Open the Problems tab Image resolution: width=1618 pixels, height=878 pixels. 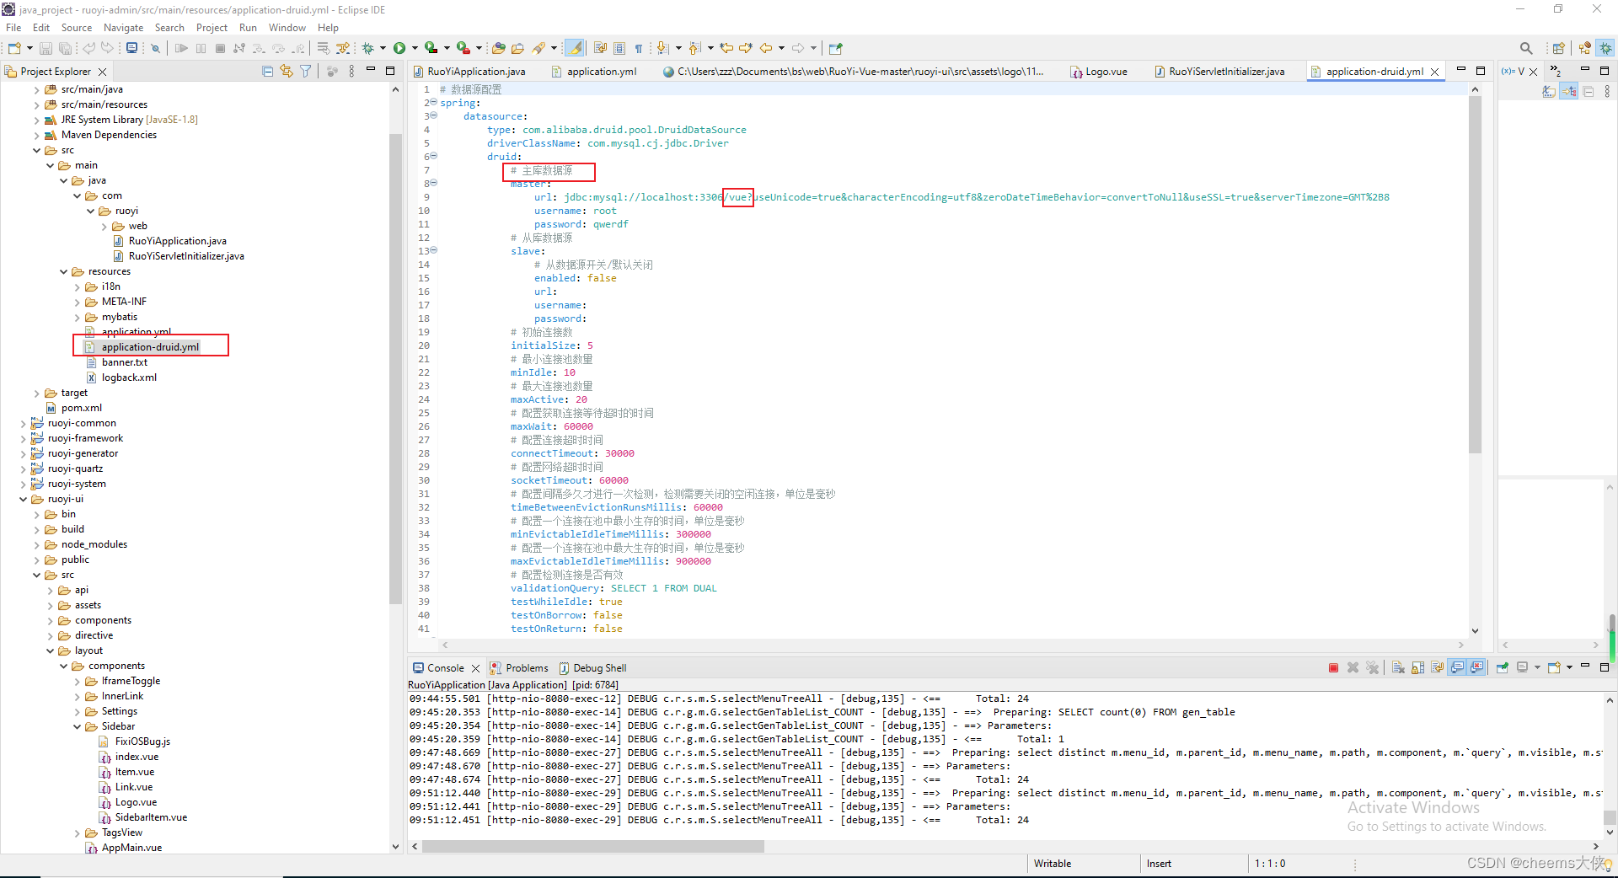(519, 668)
